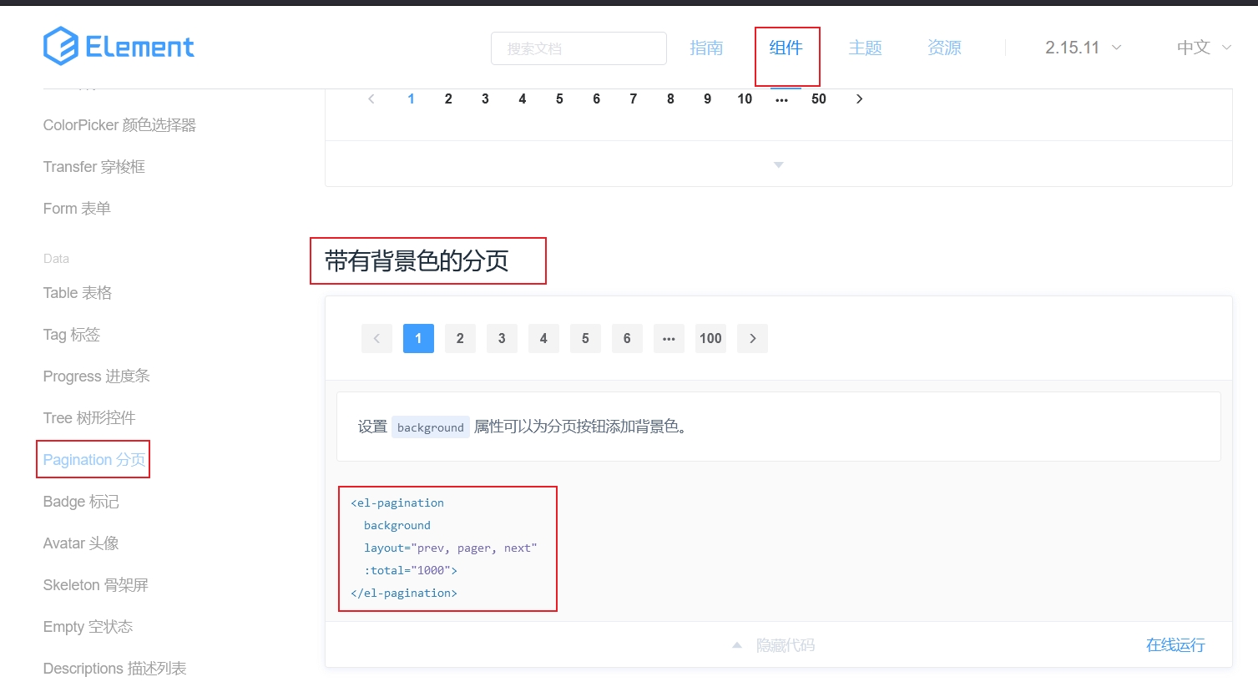
Task: Click ellipsis button in background pagination
Action: 669,338
